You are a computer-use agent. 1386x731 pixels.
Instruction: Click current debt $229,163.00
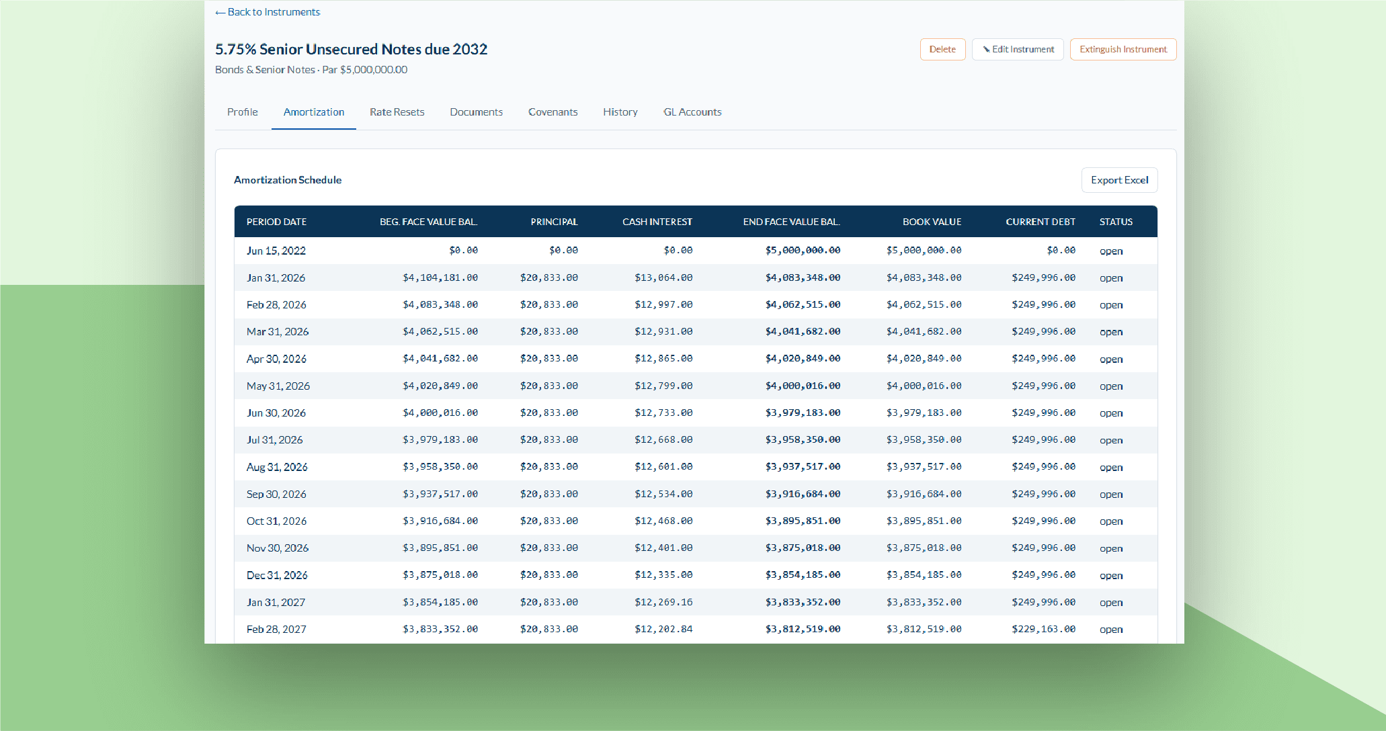click(x=1043, y=629)
